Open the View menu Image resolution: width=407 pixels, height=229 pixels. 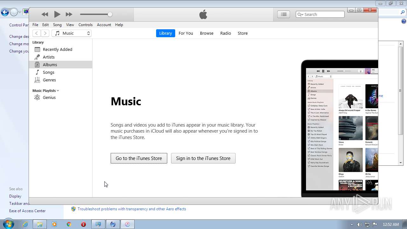(x=70, y=25)
